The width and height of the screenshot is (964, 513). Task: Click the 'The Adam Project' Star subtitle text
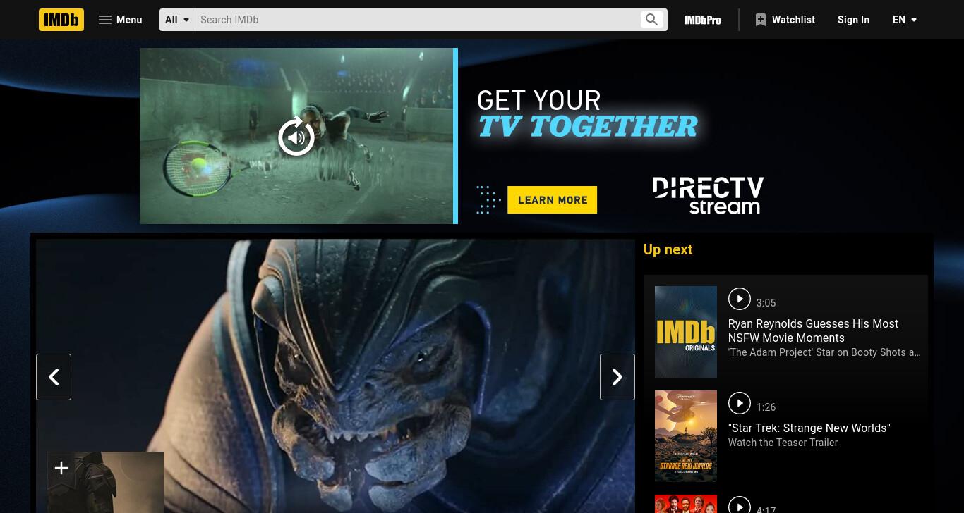point(824,352)
